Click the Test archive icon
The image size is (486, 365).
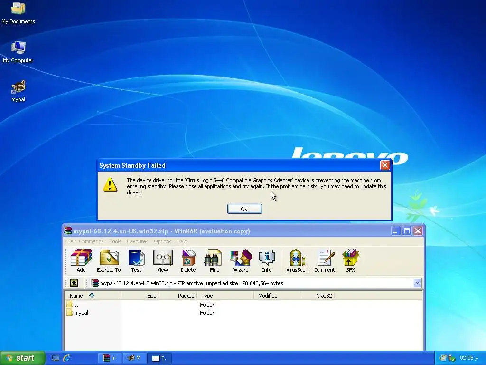click(136, 261)
